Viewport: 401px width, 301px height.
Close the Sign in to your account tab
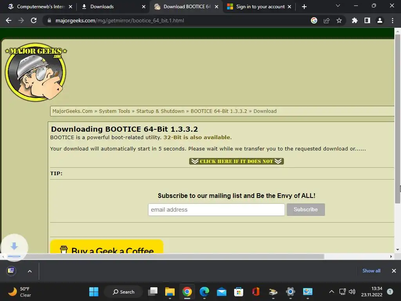(x=289, y=7)
